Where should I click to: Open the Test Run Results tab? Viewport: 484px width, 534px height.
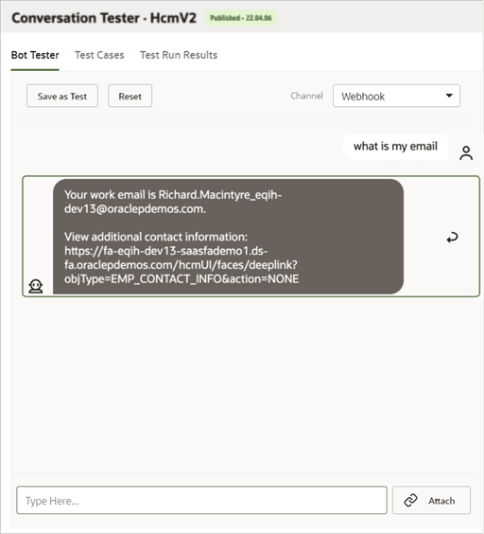click(179, 55)
